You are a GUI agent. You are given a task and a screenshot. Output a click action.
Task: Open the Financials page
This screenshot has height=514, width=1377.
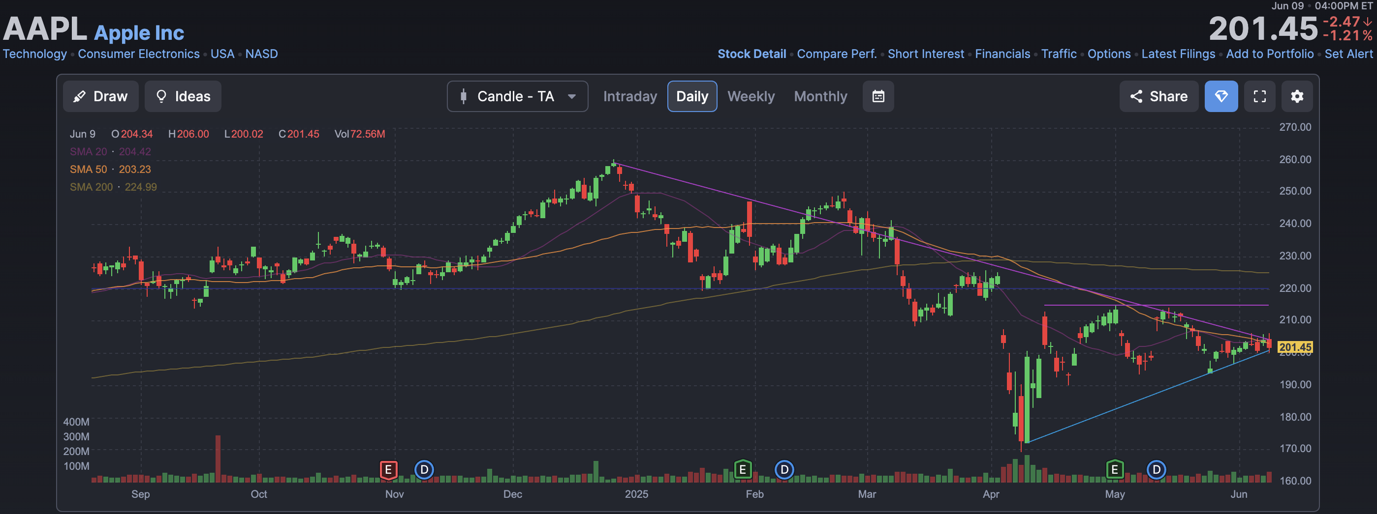[x=1002, y=54]
